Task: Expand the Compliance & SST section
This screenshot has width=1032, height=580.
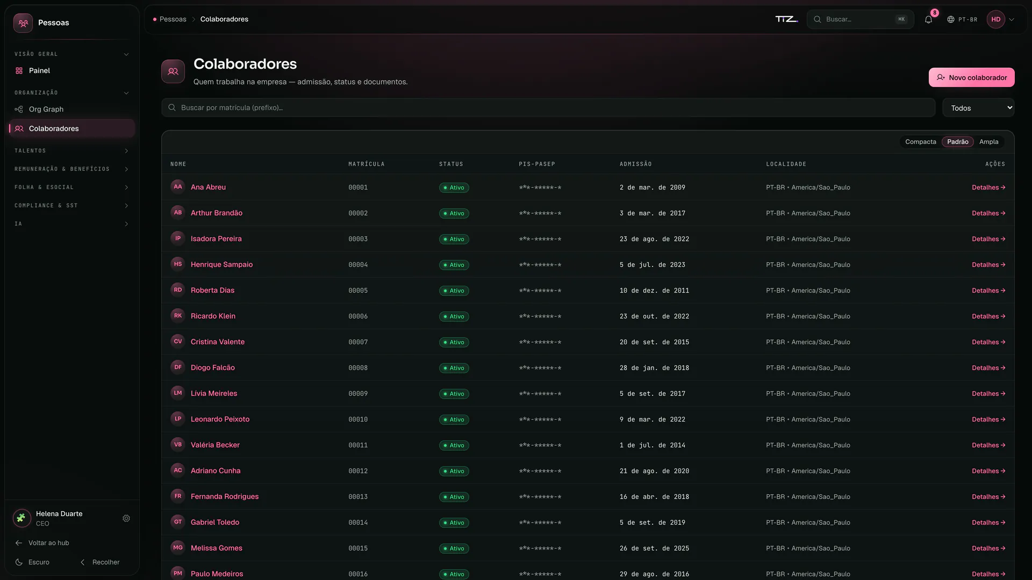Action: 72,206
